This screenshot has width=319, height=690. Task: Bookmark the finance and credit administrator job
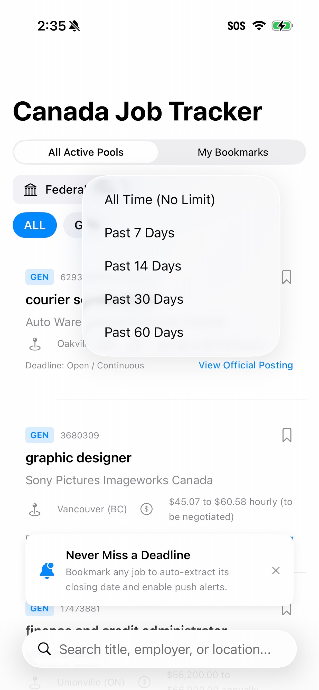[x=287, y=609]
